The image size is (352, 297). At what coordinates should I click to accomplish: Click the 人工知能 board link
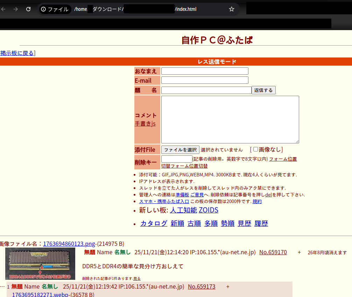183,210
